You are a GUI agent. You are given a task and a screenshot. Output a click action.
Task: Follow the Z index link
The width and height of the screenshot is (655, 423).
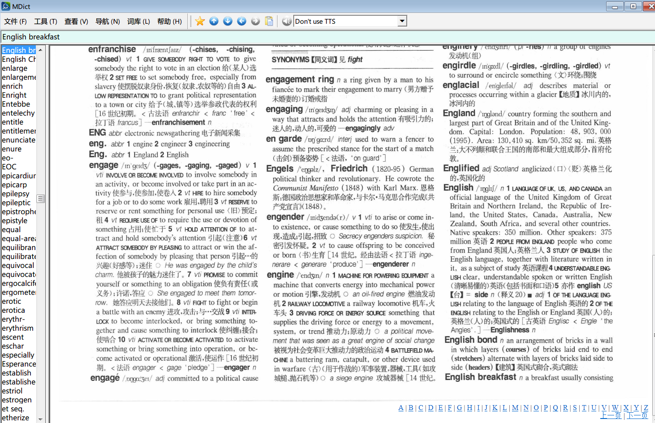point(646,408)
